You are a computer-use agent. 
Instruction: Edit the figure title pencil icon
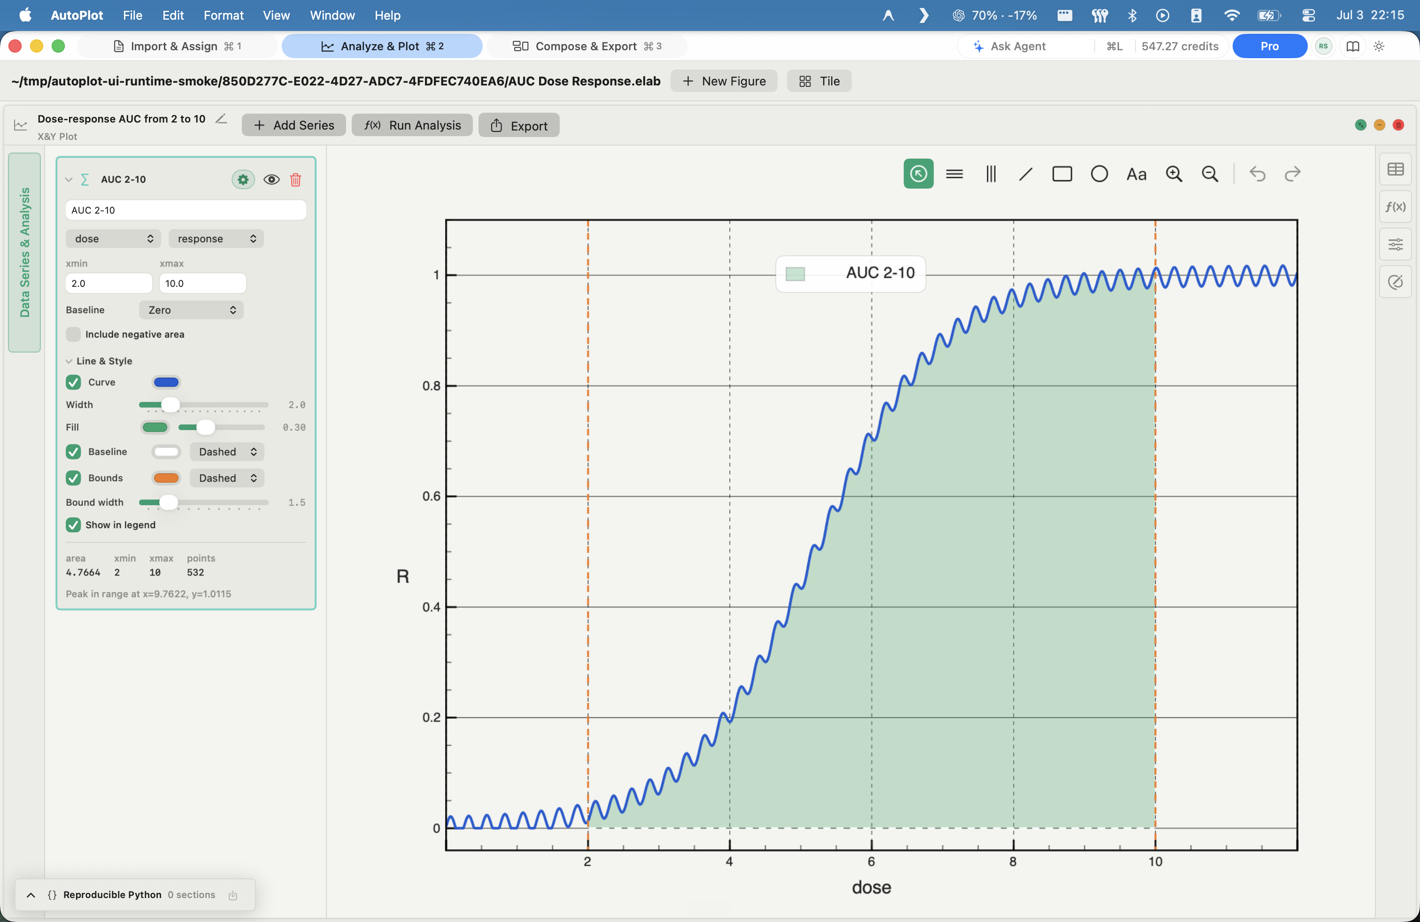pos(221,119)
